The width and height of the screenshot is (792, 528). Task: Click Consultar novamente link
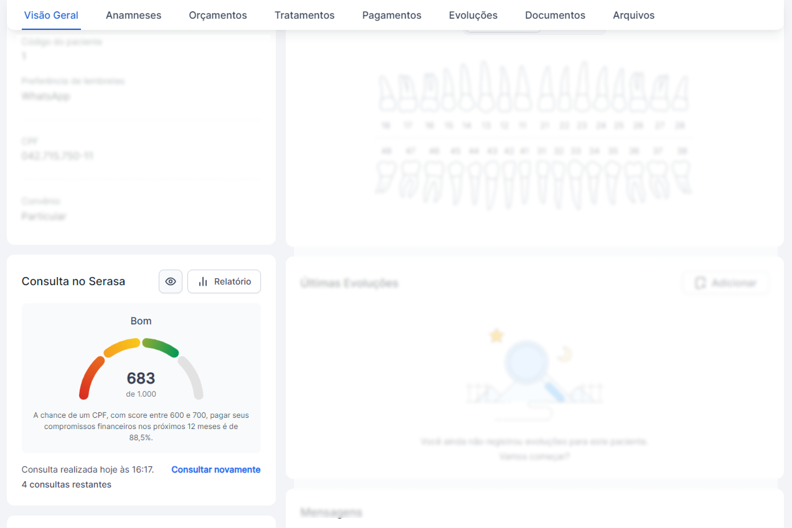[216, 469]
